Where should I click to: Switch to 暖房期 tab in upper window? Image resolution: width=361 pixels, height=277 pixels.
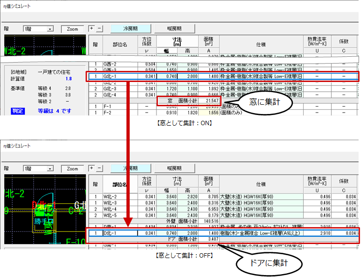pos(174,29)
